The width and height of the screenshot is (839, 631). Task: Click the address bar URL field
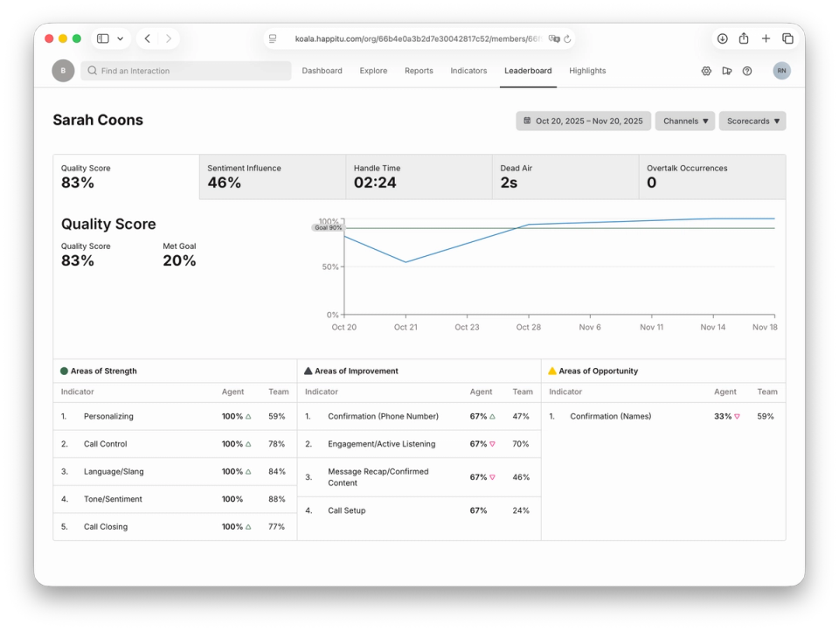[x=419, y=38]
